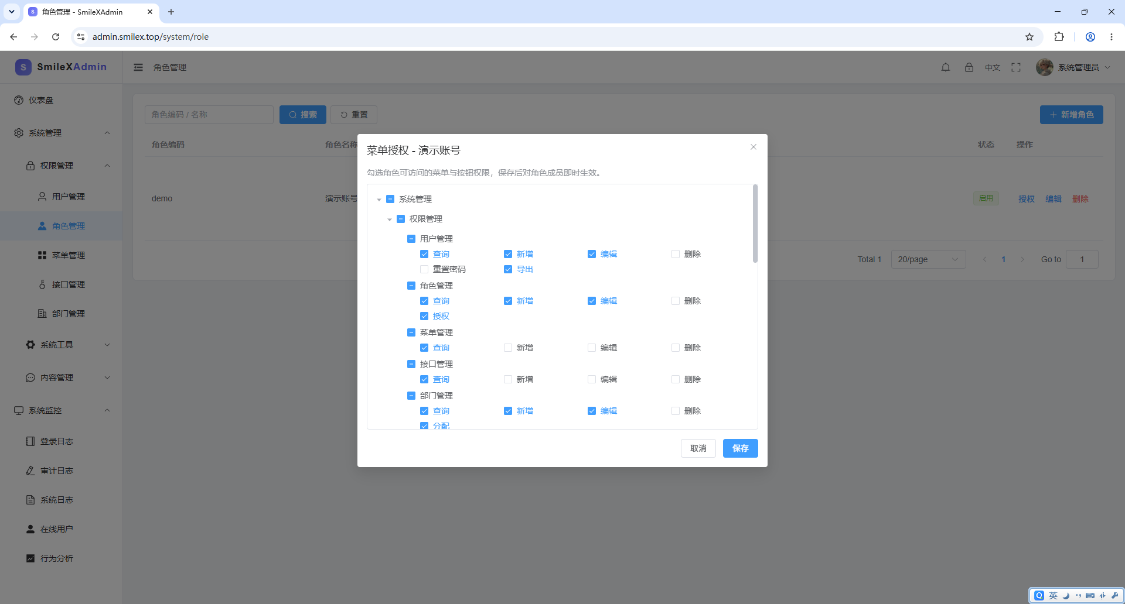Collapse the 系统管理 tree node arrow

point(379,200)
